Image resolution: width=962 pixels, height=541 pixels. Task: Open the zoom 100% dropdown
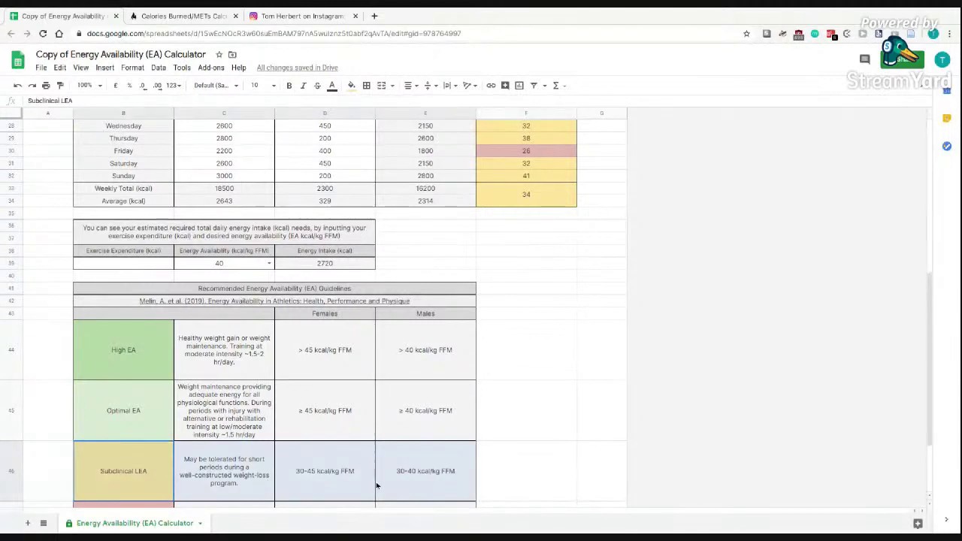pos(89,86)
